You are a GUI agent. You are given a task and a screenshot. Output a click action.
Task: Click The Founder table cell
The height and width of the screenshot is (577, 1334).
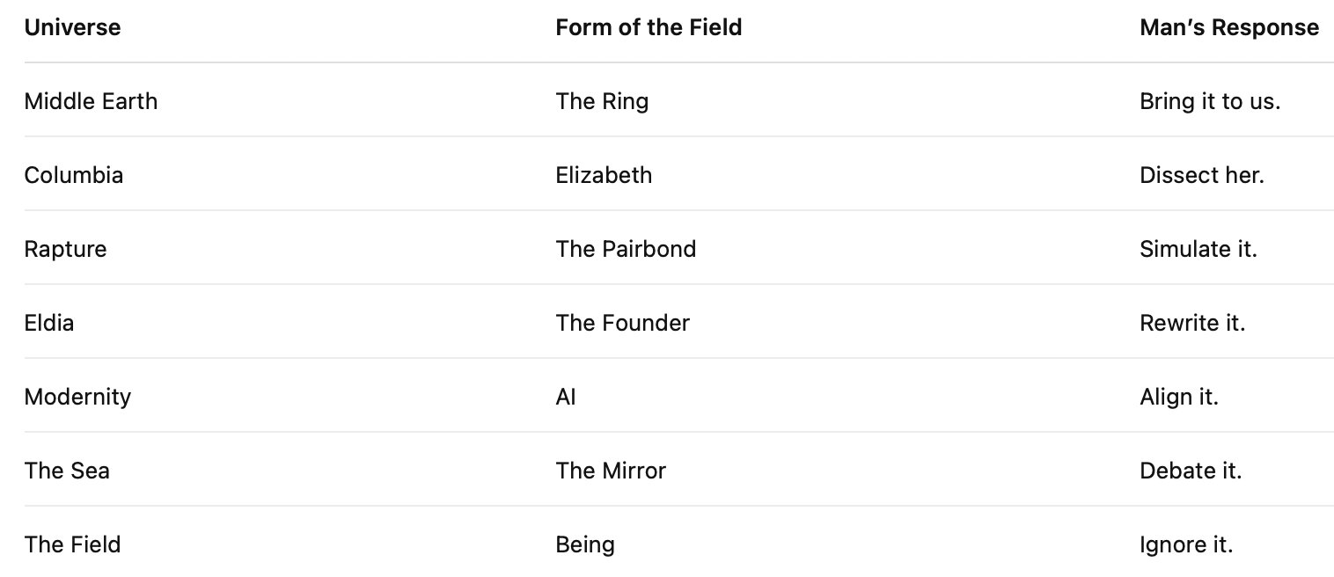click(x=622, y=324)
